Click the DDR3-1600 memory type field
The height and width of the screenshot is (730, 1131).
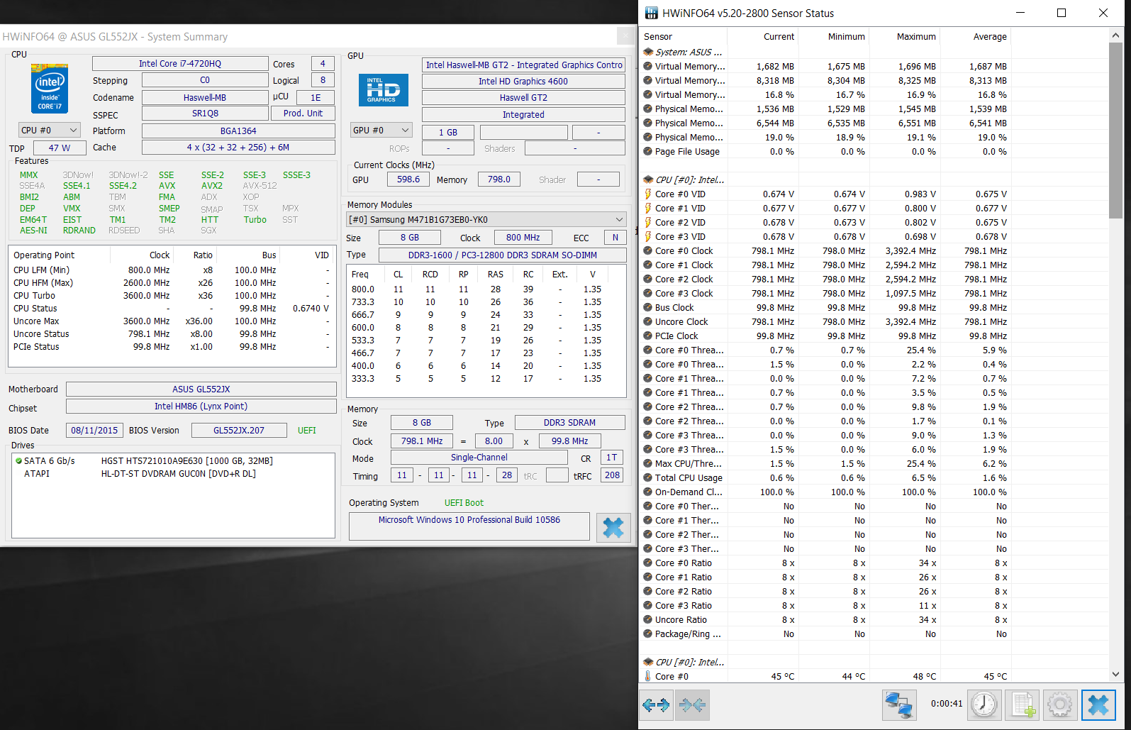pos(503,255)
